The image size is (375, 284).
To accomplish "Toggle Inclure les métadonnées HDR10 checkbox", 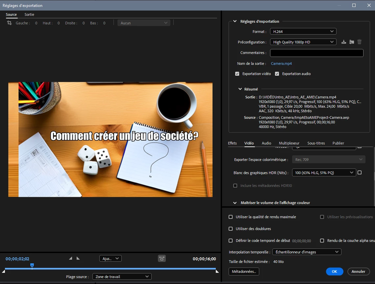I will click(x=235, y=186).
